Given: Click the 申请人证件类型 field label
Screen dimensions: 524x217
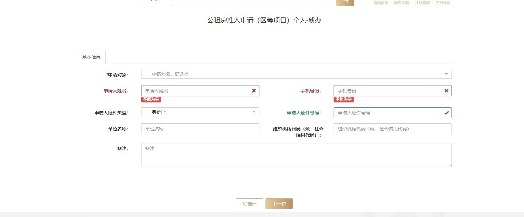Looking at the screenshot, I should 111,113.
